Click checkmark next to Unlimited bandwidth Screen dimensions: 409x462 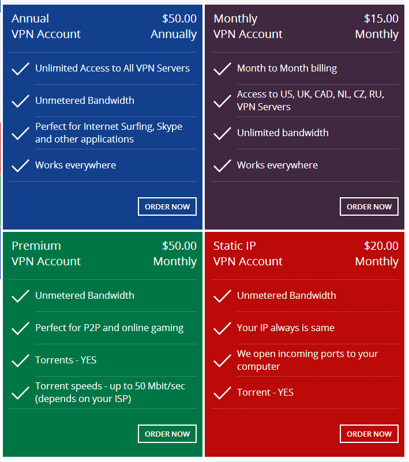[222, 133]
